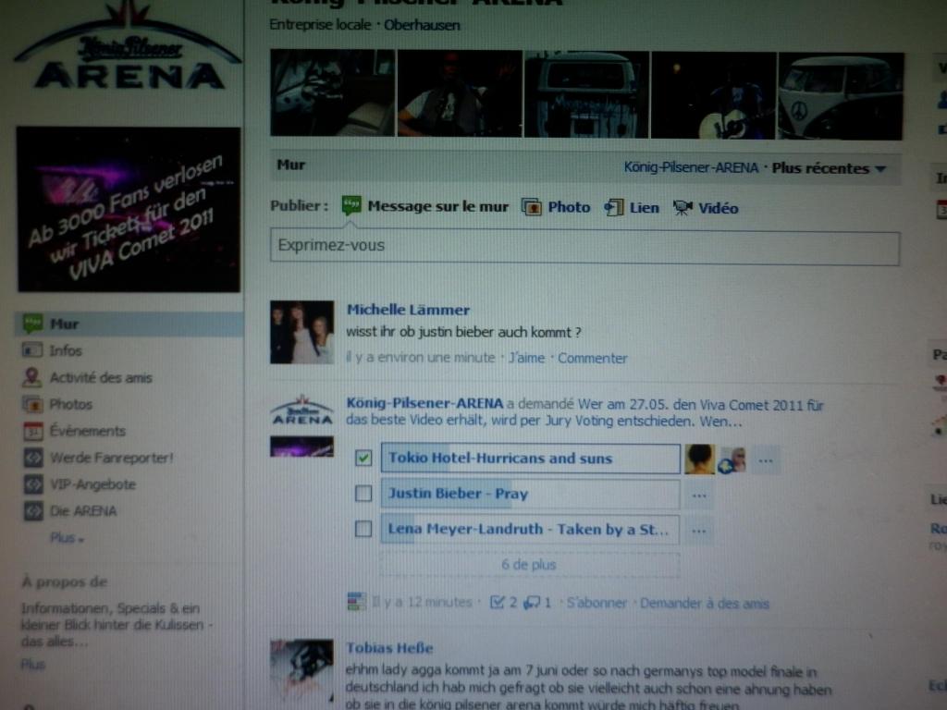
Task: Click the small ARENA avatar beside poll post
Action: pyautogui.click(x=302, y=410)
